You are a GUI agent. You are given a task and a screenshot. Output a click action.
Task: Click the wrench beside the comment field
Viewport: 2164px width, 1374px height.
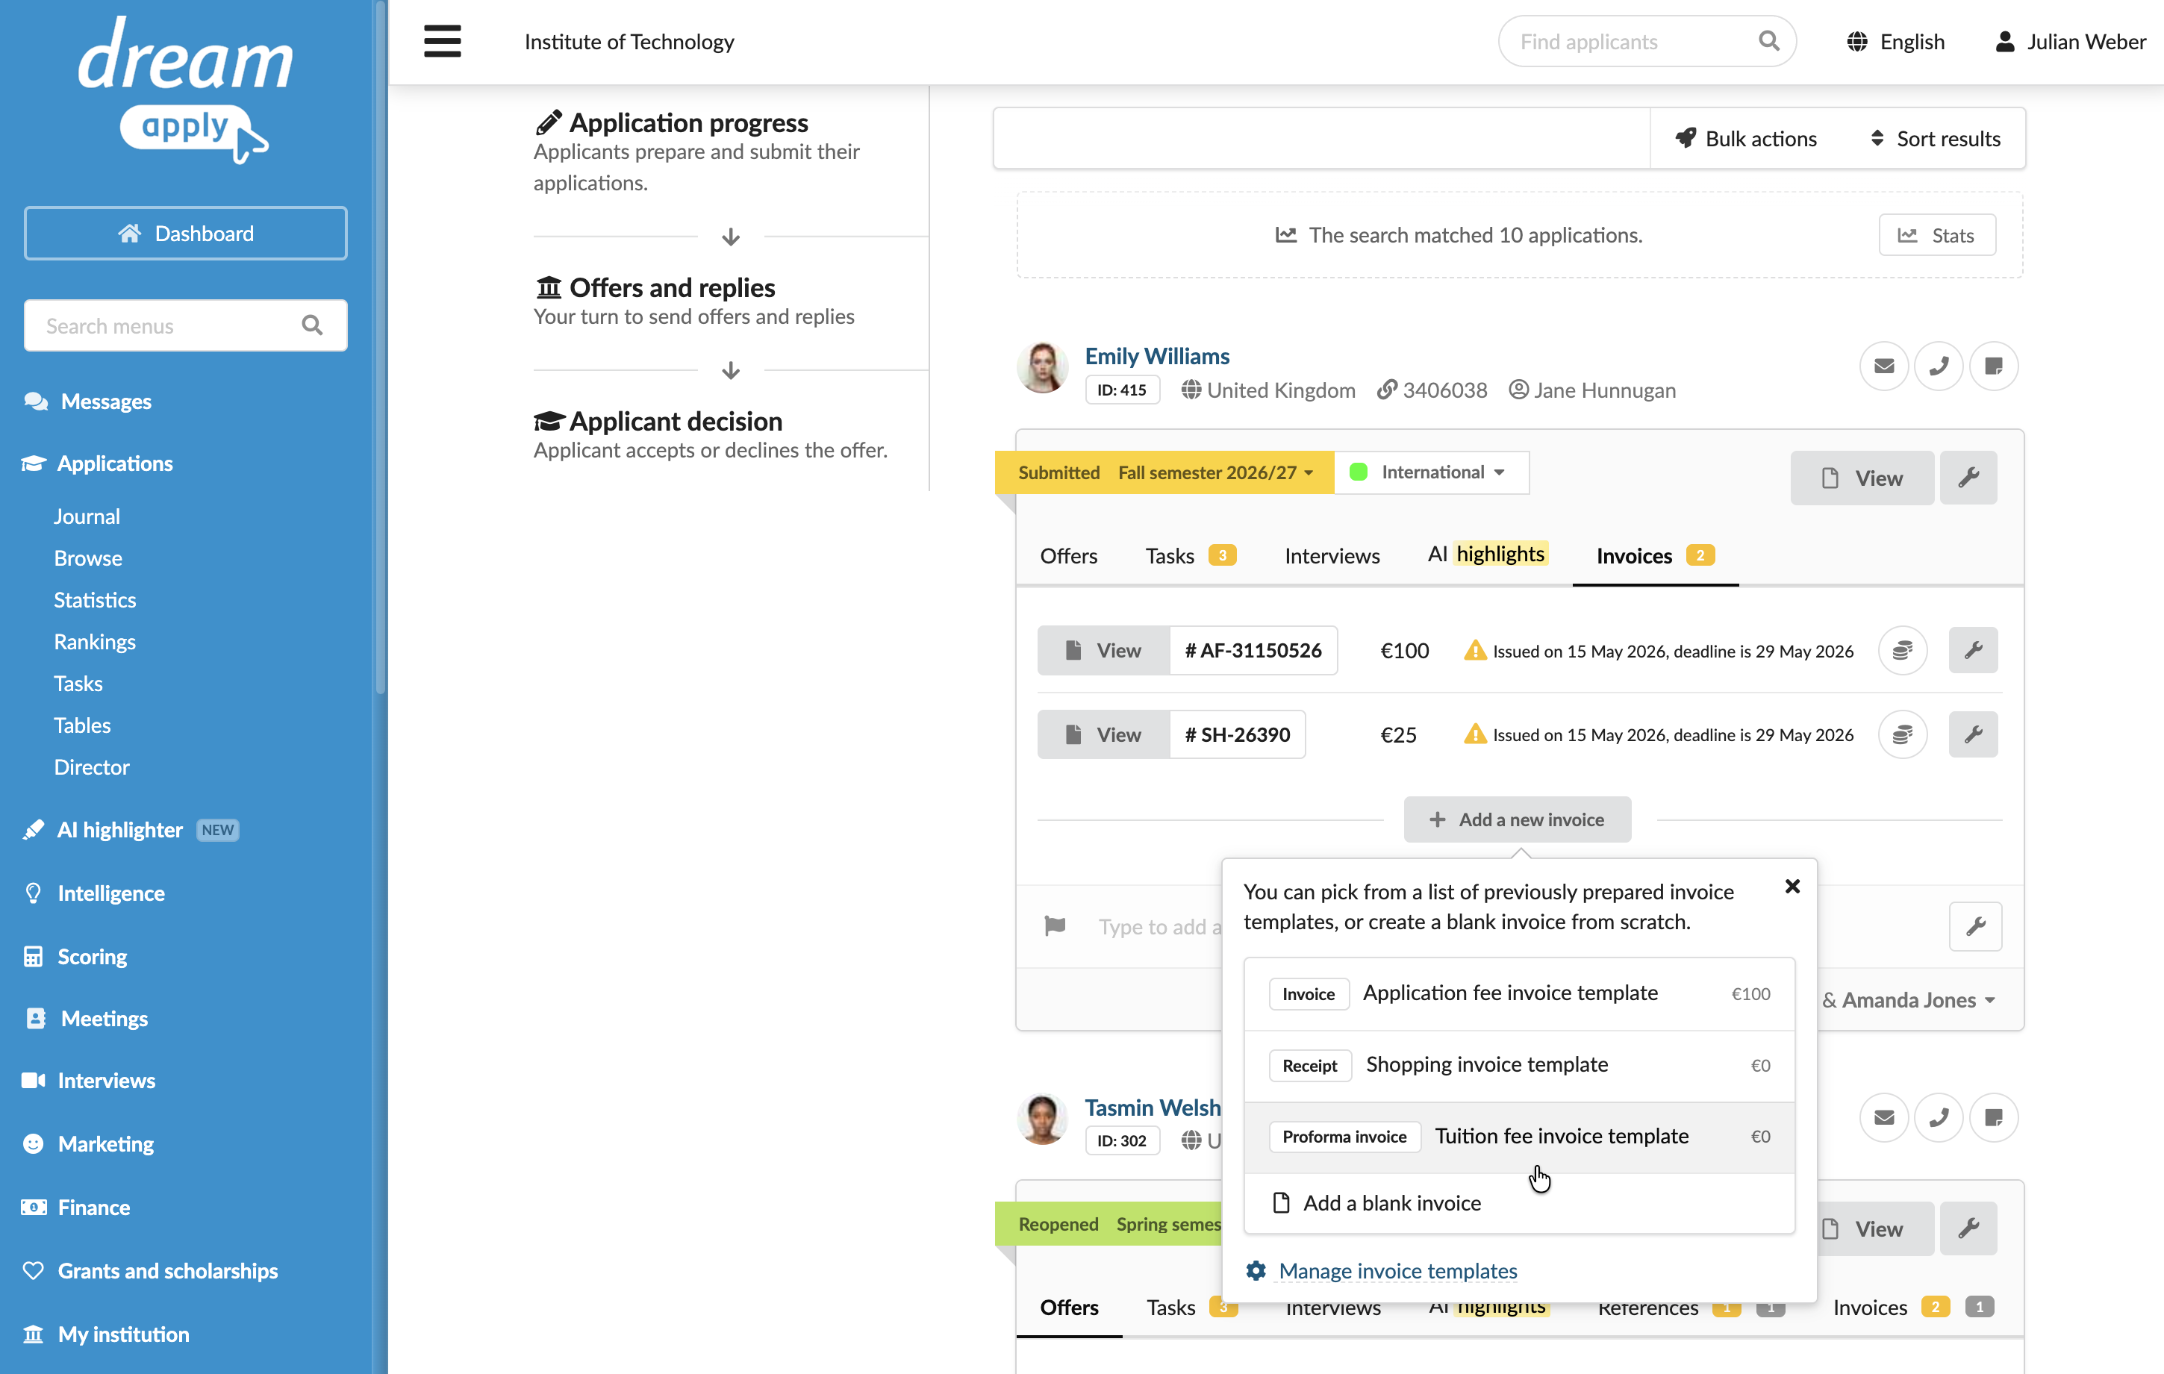point(1975,926)
